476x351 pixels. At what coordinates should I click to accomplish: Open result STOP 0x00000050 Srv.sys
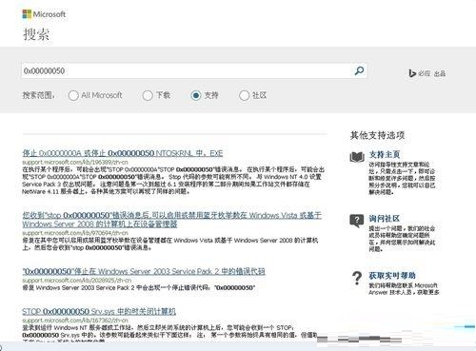point(99,312)
